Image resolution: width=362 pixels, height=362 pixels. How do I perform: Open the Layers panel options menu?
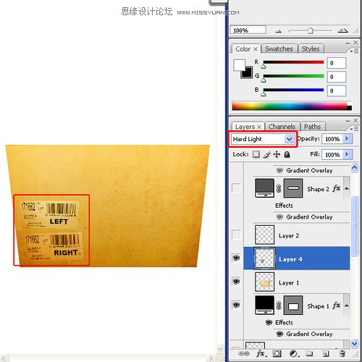click(354, 129)
